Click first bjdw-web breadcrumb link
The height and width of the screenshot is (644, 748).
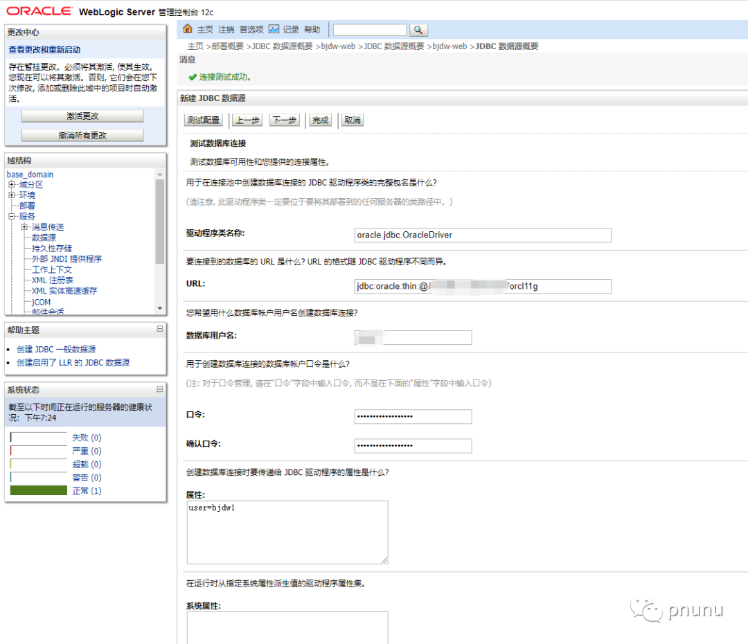click(338, 46)
